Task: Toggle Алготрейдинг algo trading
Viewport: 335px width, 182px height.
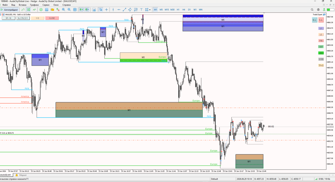Action: [10, 10]
